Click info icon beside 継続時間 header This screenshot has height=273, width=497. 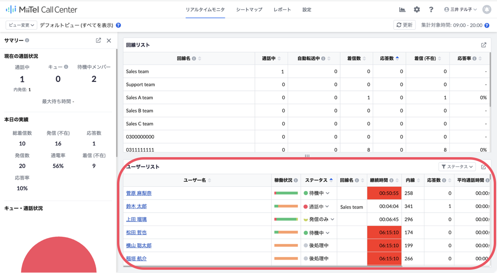click(x=391, y=180)
